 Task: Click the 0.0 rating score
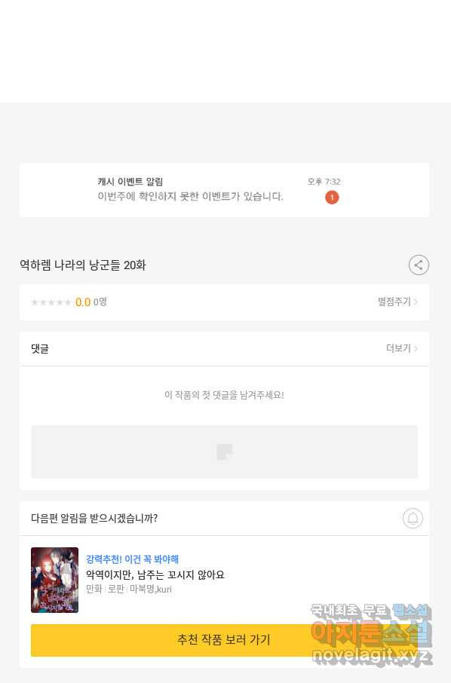pos(83,302)
